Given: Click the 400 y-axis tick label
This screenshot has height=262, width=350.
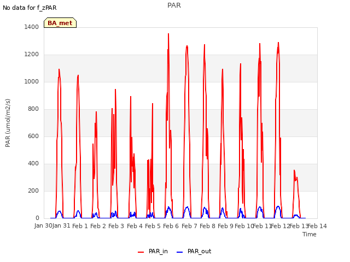Looking at the screenshot, I should pyautogui.click(x=33, y=164).
